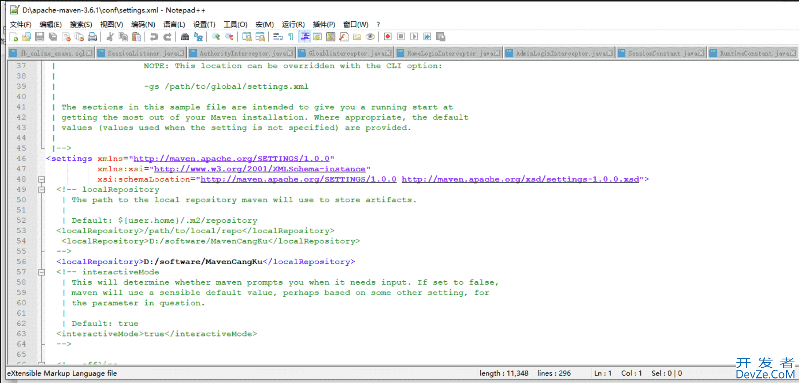This screenshot has width=799, height=383.
Task: Click the Undo arrow icon
Action: tap(154, 37)
